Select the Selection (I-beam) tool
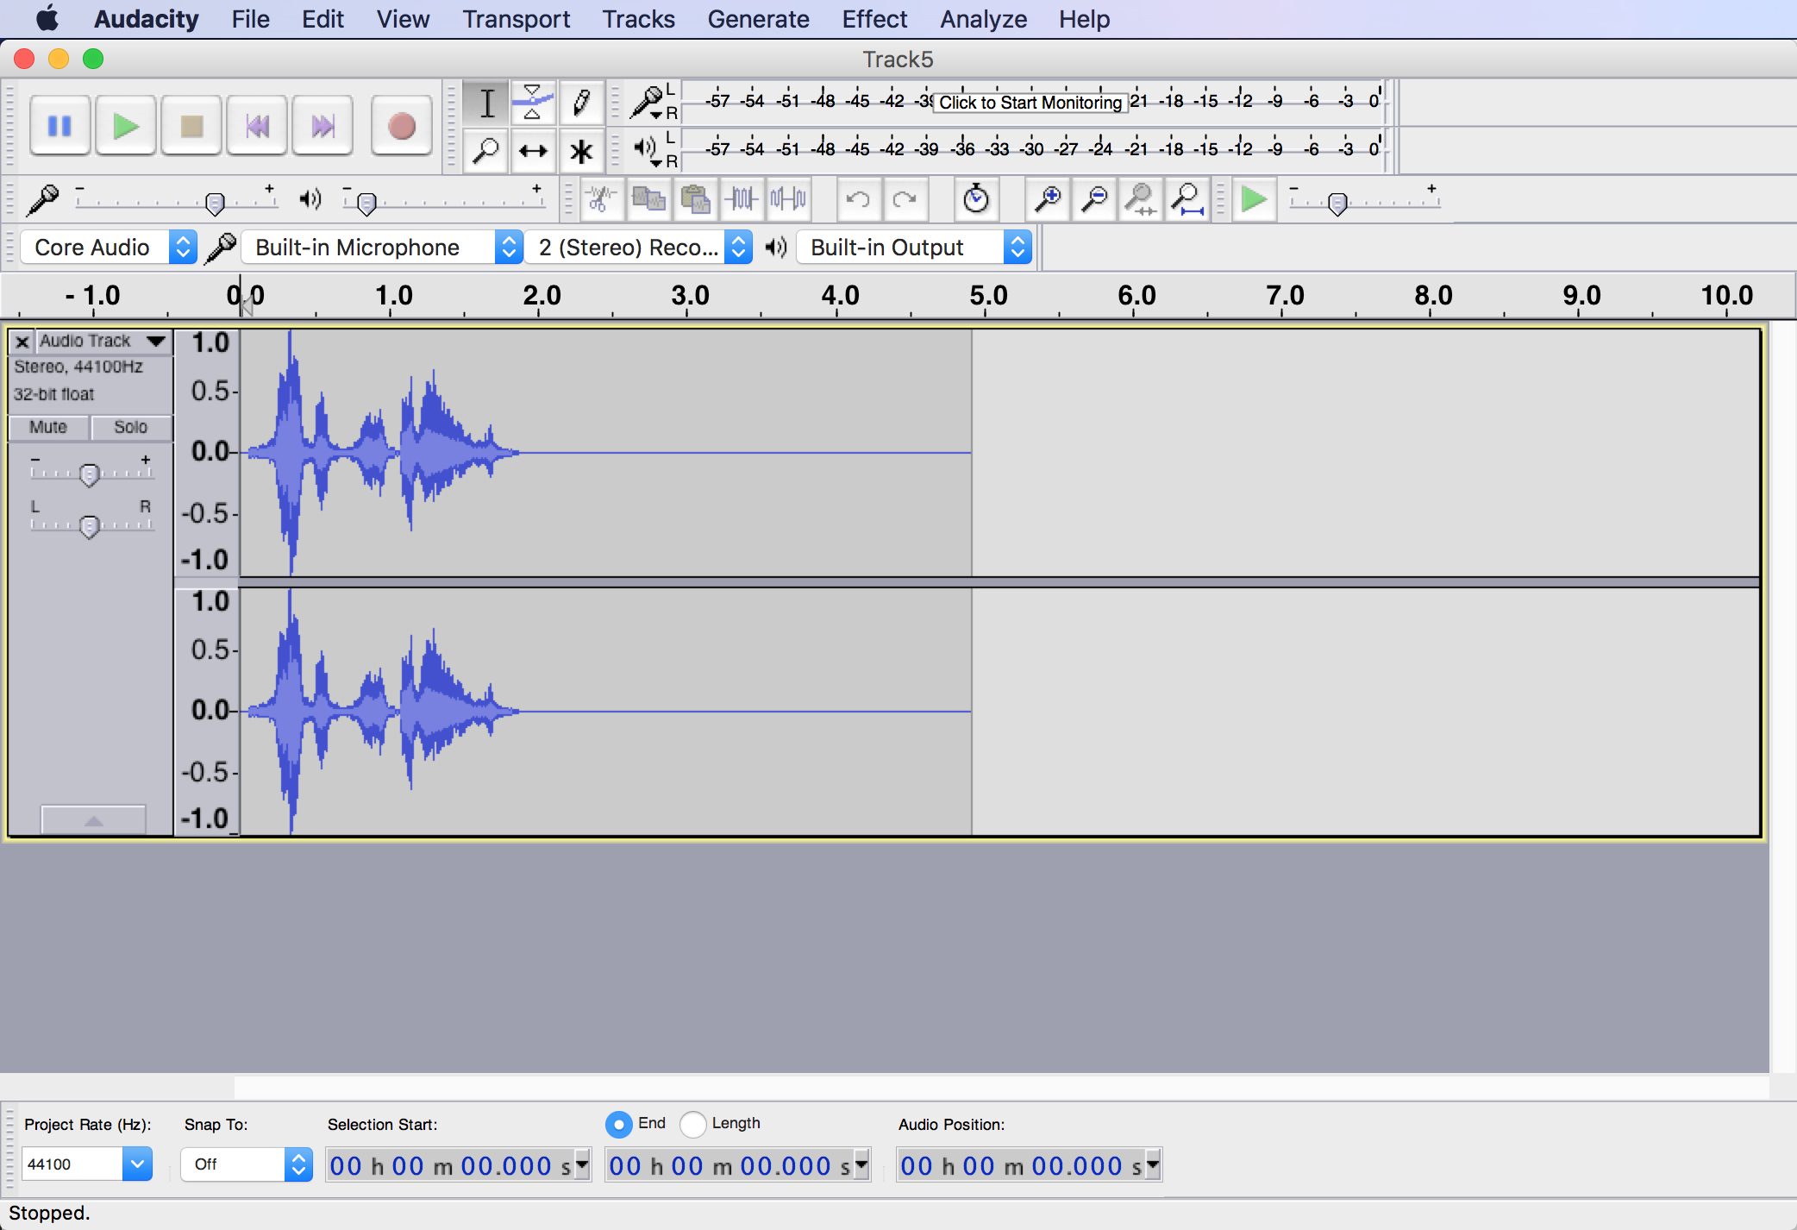The image size is (1797, 1230). [x=486, y=103]
